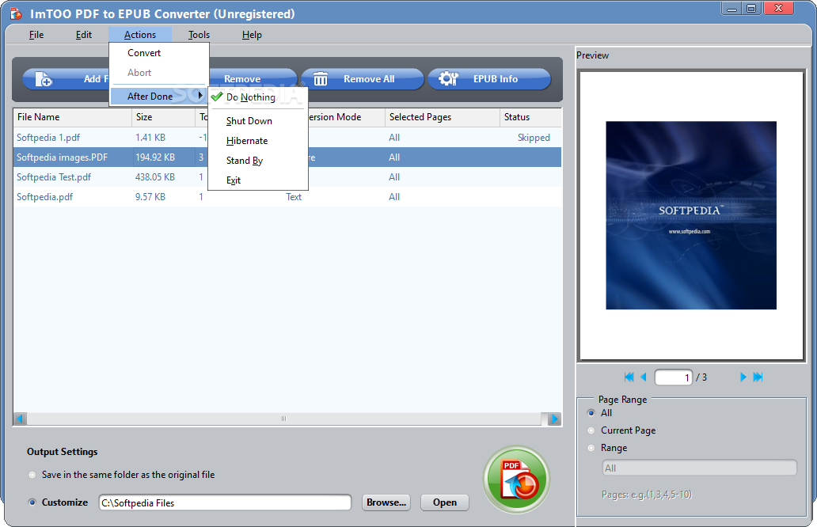Click the Status column header
This screenshot has height=527, width=817.
coord(530,117)
